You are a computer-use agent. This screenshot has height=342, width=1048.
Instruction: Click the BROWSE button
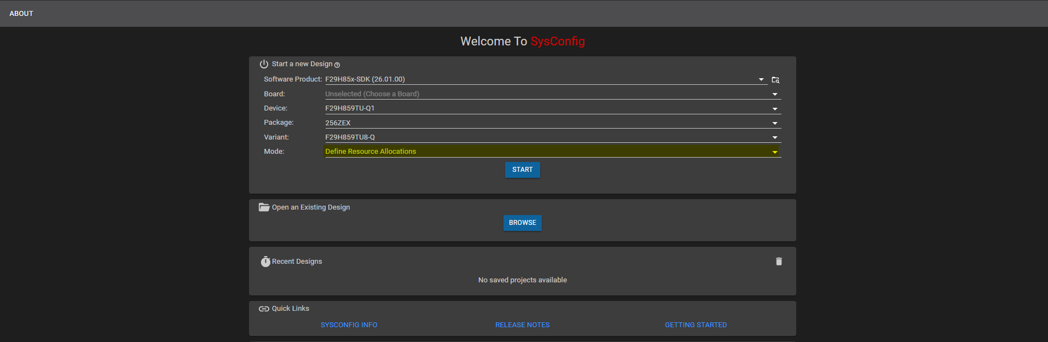tap(523, 223)
